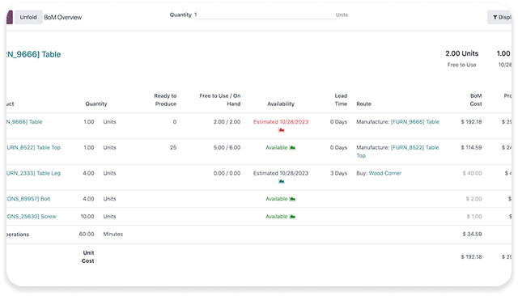Click the Table product row link
Image resolution: width=518 pixels, height=296 pixels.
[x=24, y=122]
